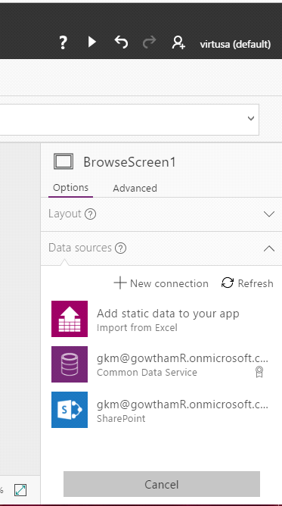Click the Cancel button
Image resolution: width=282 pixels, height=506 pixels.
162,484
